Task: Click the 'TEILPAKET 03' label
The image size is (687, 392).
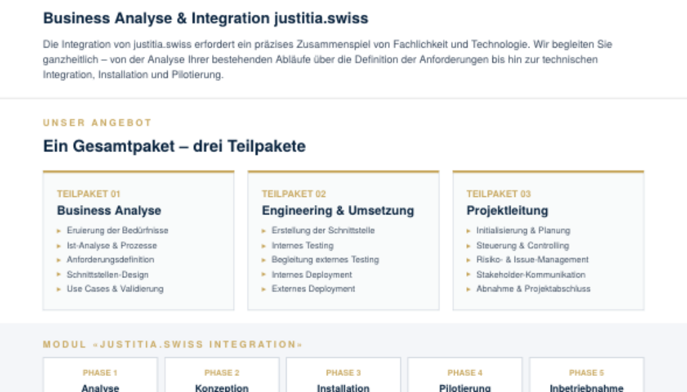Action: [x=498, y=194]
